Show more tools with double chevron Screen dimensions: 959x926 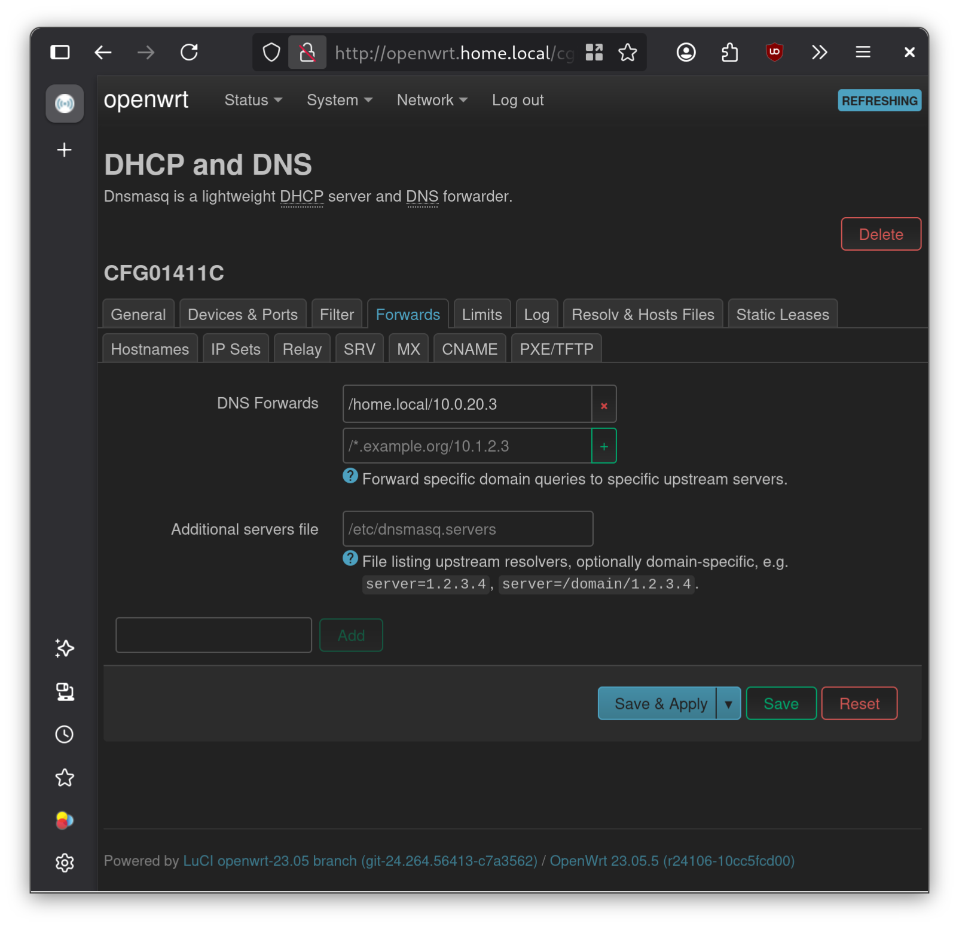pos(819,53)
